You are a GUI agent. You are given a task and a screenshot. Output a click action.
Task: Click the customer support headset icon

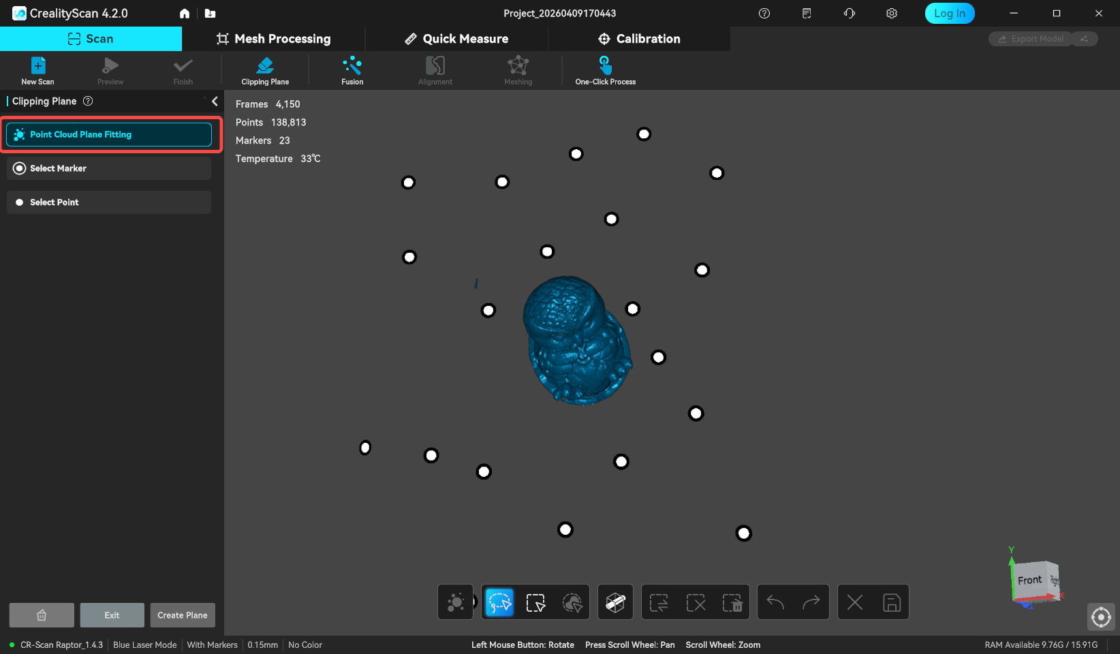click(849, 14)
